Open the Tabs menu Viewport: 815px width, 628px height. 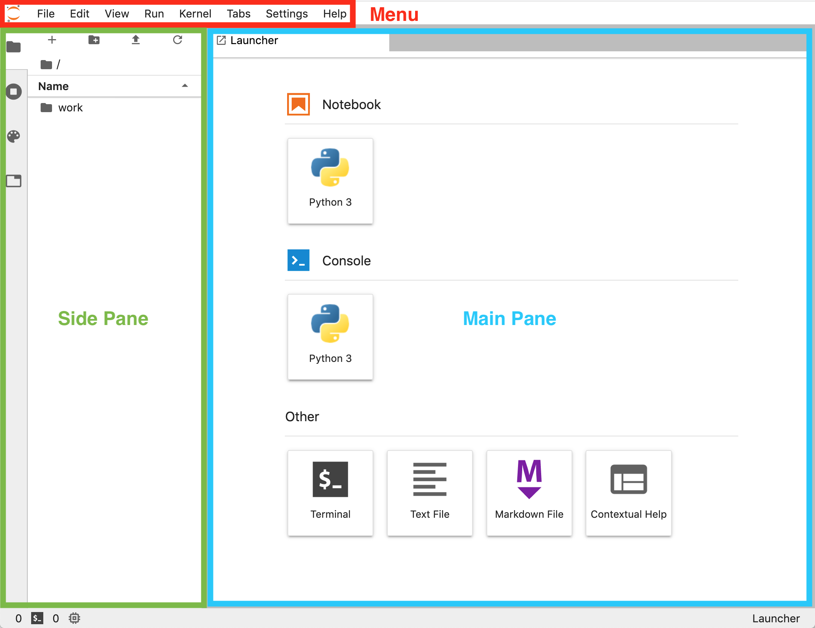point(238,14)
